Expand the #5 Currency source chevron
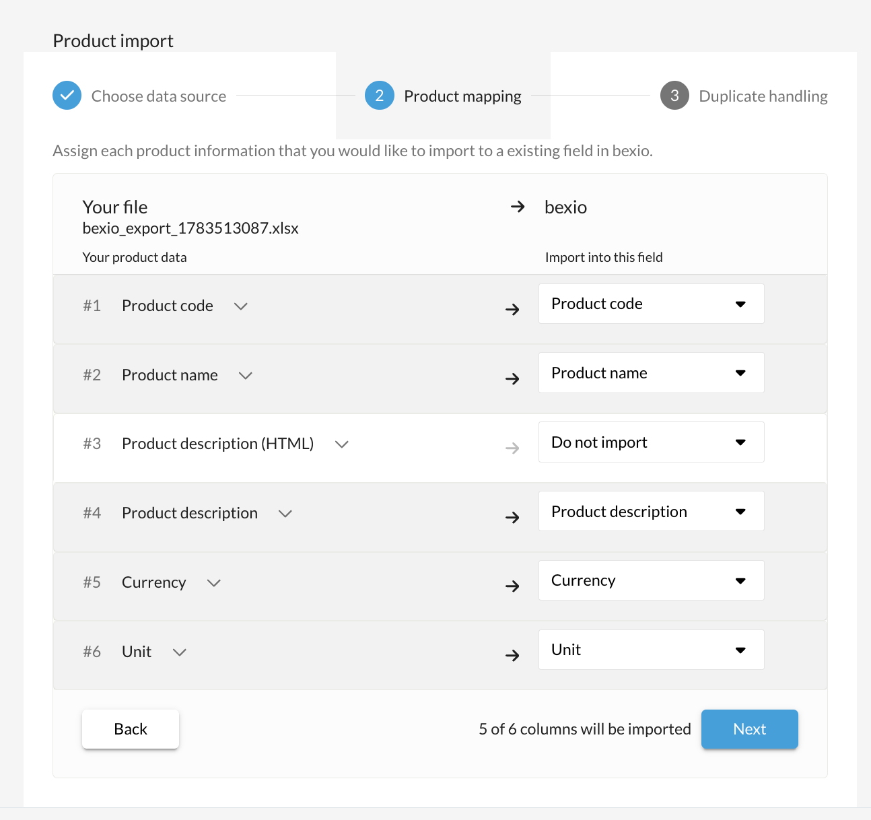Viewport: 871px width, 820px height. pos(214,583)
